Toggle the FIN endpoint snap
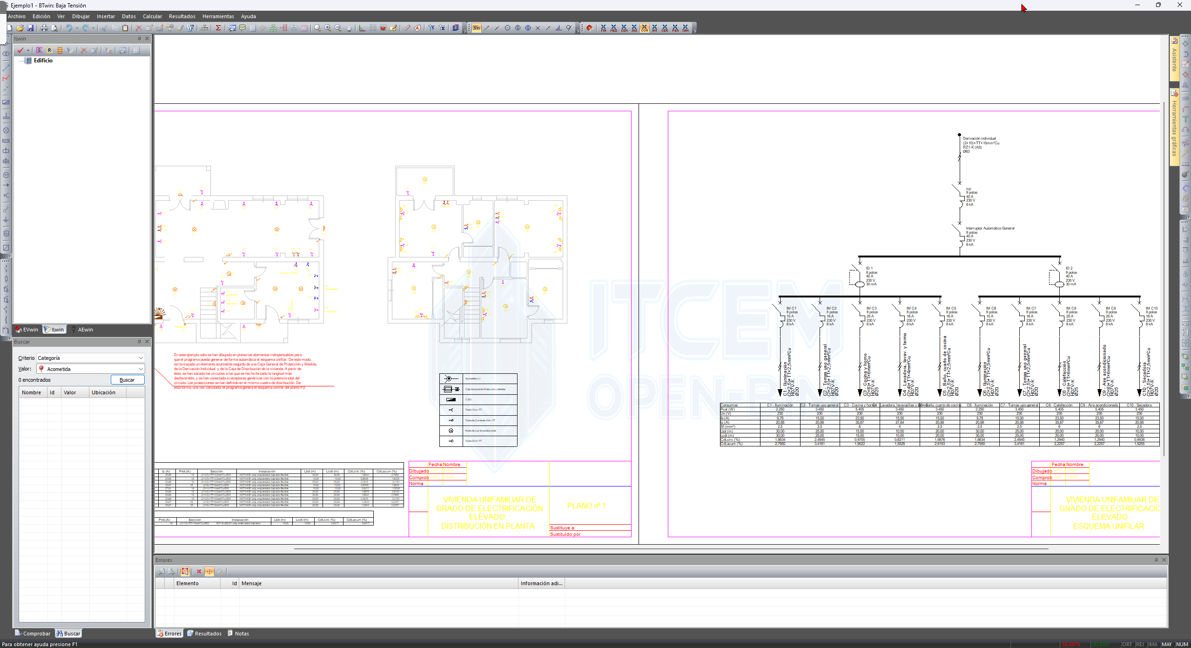Screen dimensions: 1191x648 tap(603, 28)
